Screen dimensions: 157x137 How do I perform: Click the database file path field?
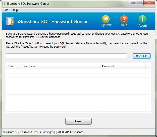66,56
